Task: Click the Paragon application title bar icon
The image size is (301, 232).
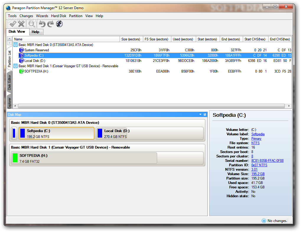Action: click(8, 8)
